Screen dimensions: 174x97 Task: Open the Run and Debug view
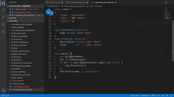(x=3, y=24)
